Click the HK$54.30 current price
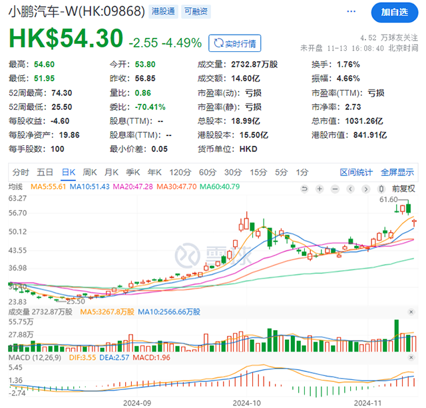The height and width of the screenshot is (408, 426). [66, 39]
